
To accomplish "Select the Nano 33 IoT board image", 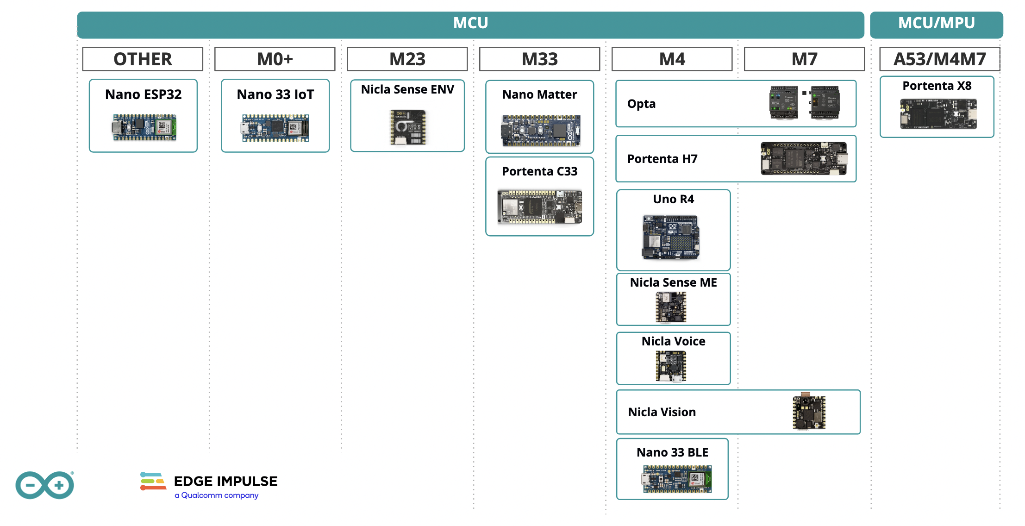I will coord(275,128).
